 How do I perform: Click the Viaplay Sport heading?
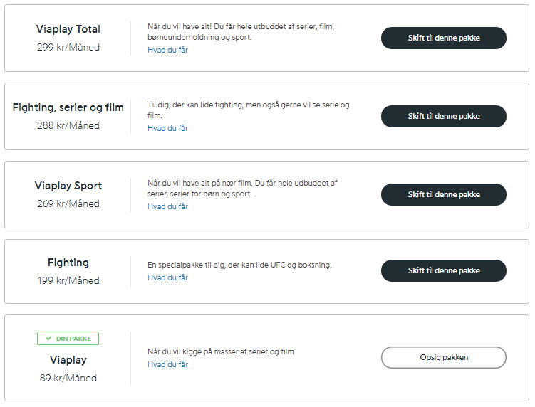point(68,186)
